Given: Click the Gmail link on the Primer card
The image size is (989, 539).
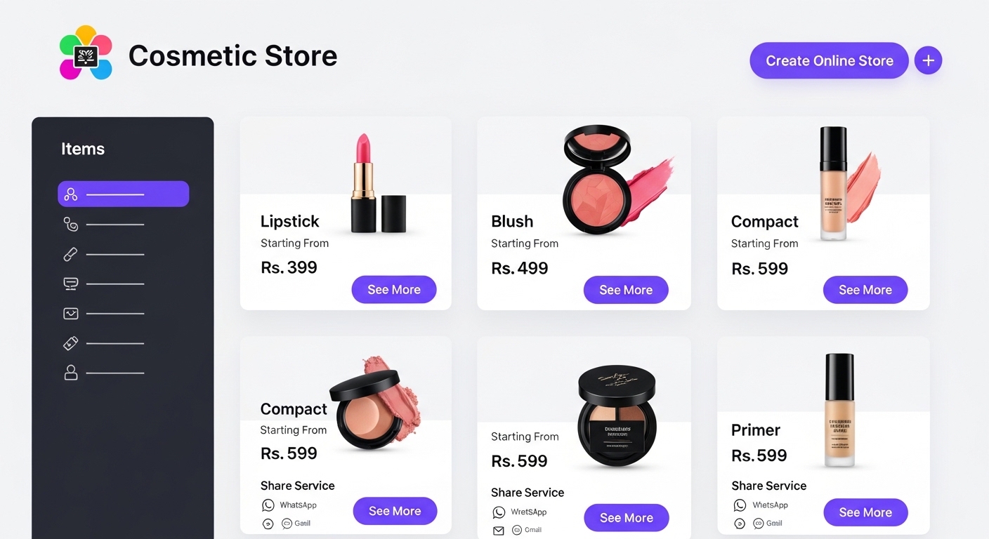Looking at the screenshot, I should coord(768,524).
